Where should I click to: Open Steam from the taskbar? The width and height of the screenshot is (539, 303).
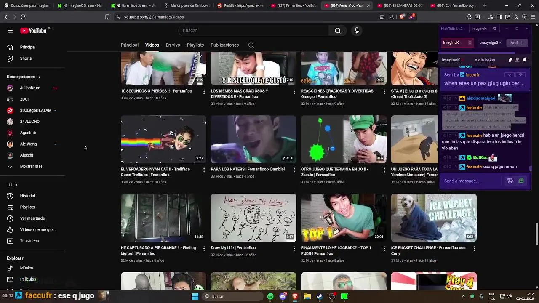(320, 296)
